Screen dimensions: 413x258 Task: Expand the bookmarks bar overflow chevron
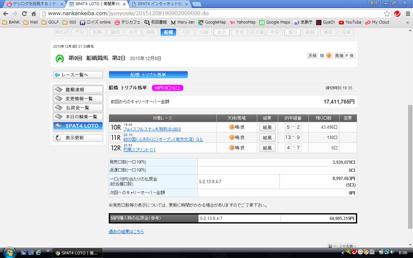point(408,22)
